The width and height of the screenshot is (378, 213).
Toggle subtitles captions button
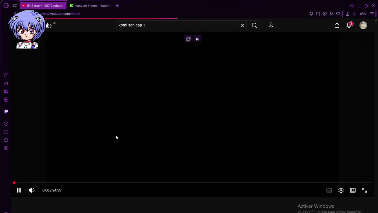tap(329, 190)
